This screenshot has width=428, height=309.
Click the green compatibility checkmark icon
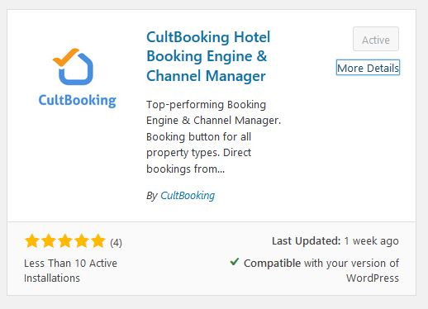coord(235,261)
